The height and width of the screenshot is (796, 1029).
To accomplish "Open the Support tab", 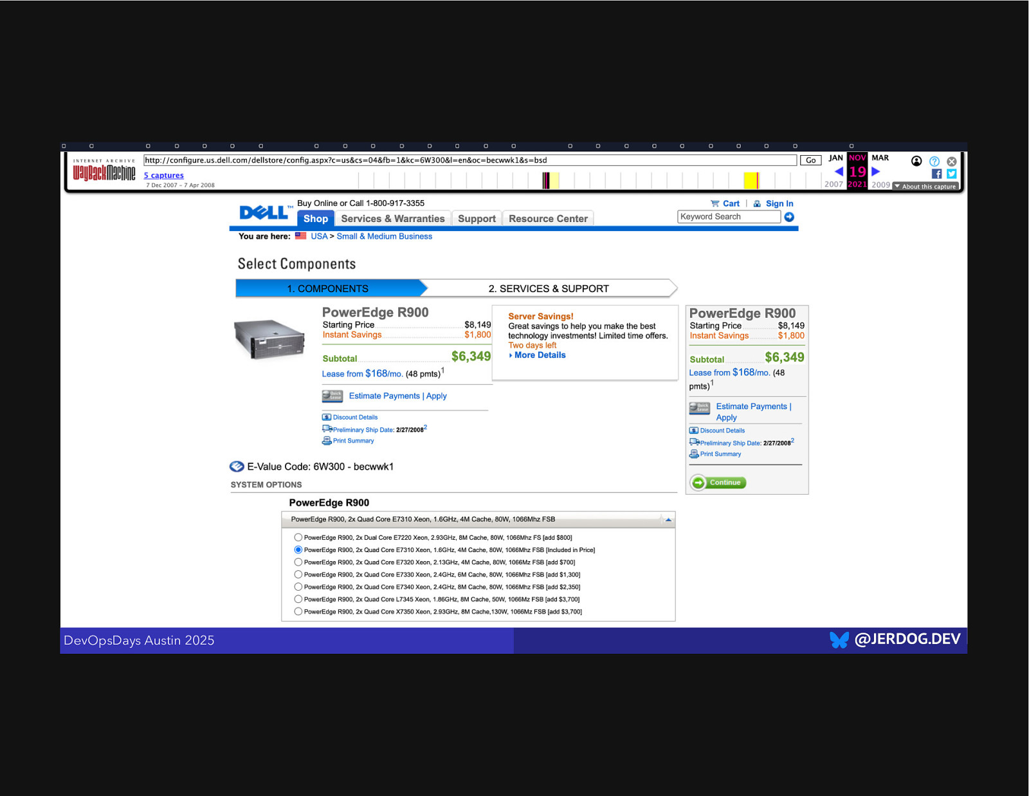I will tap(477, 219).
